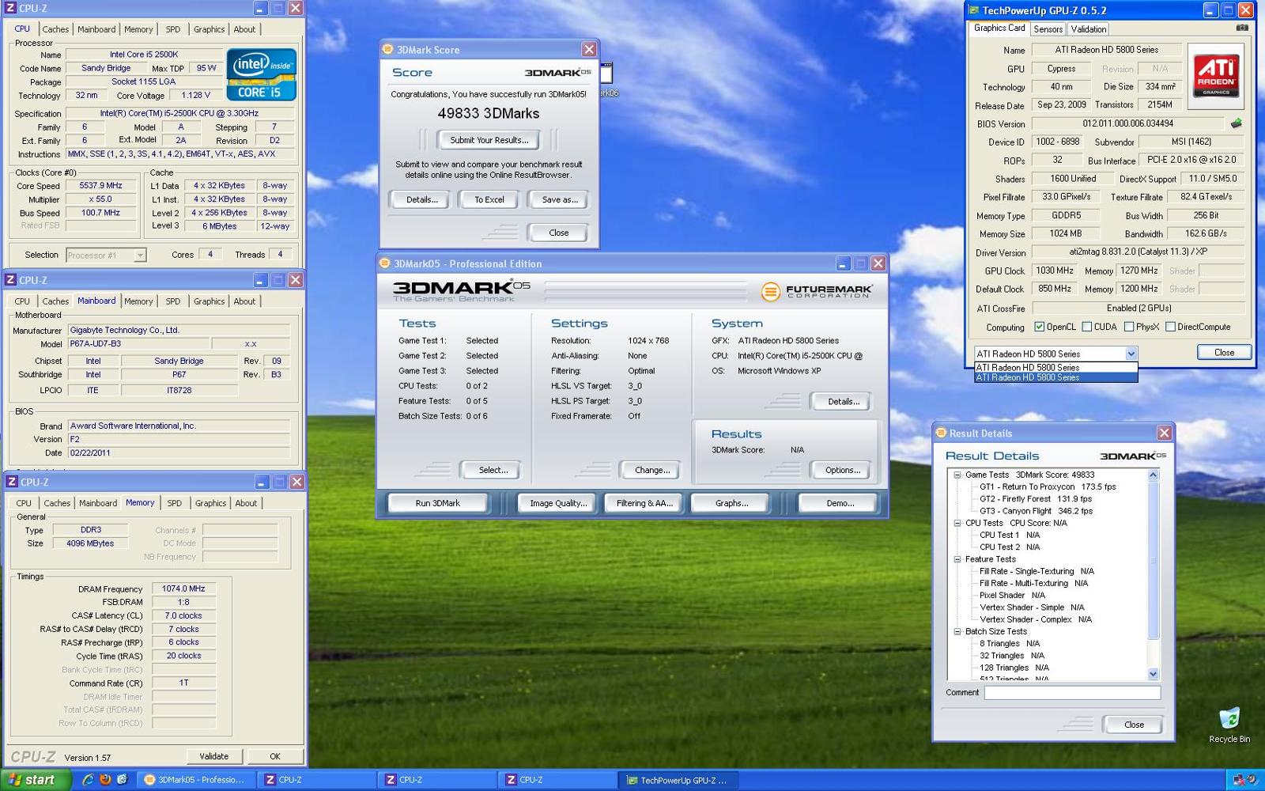Click Filtering & AA button

click(644, 503)
